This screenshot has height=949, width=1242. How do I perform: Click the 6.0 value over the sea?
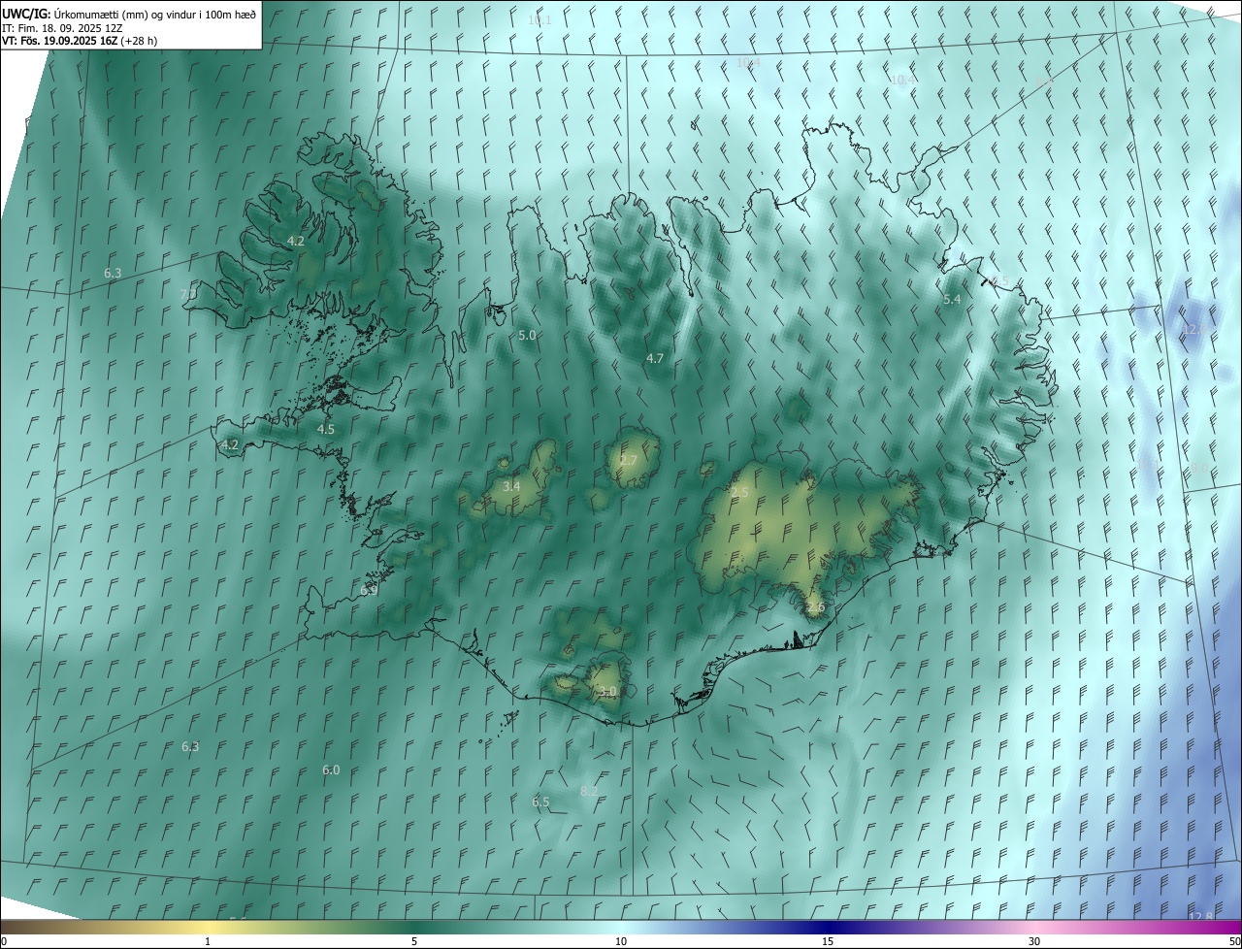[331, 769]
